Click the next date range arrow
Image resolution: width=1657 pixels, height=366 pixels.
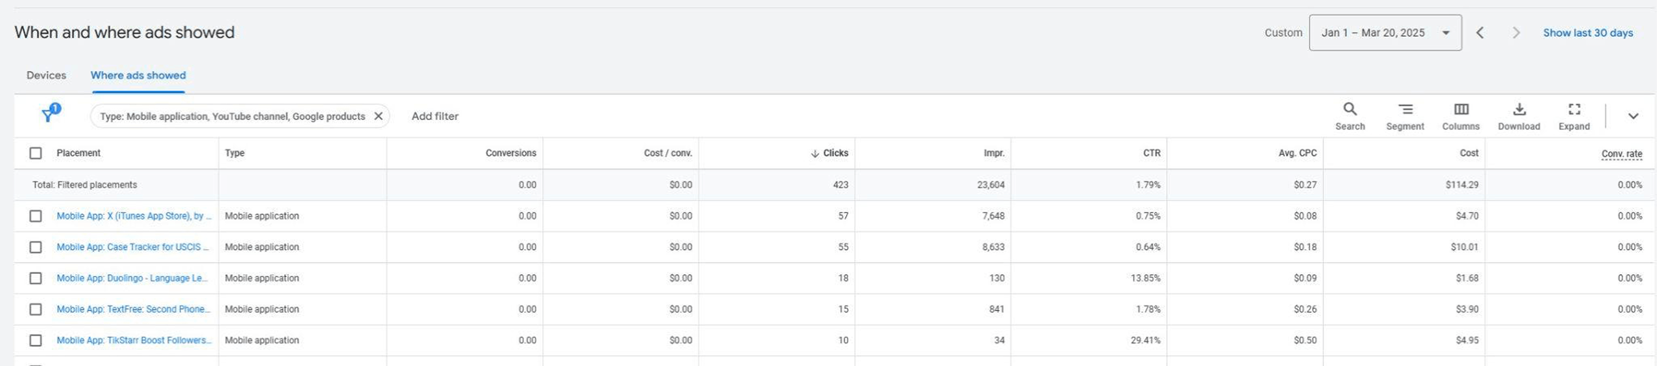1517,32
